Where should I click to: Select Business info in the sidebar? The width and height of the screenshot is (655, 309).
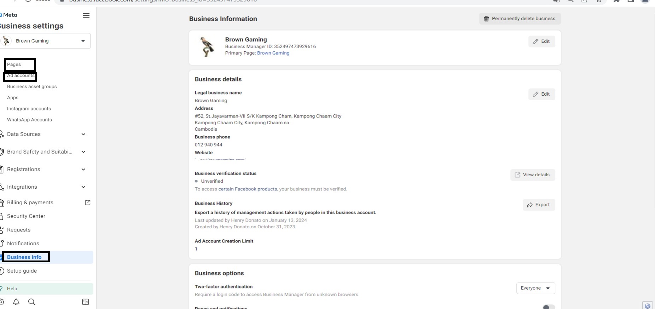click(x=24, y=257)
